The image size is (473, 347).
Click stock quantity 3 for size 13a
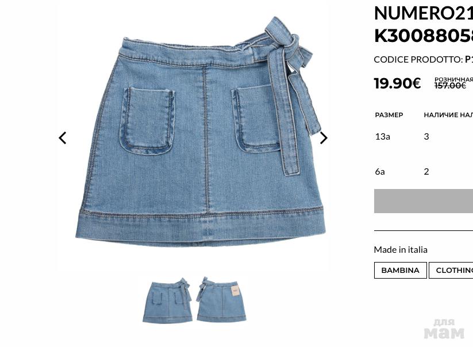426,137
